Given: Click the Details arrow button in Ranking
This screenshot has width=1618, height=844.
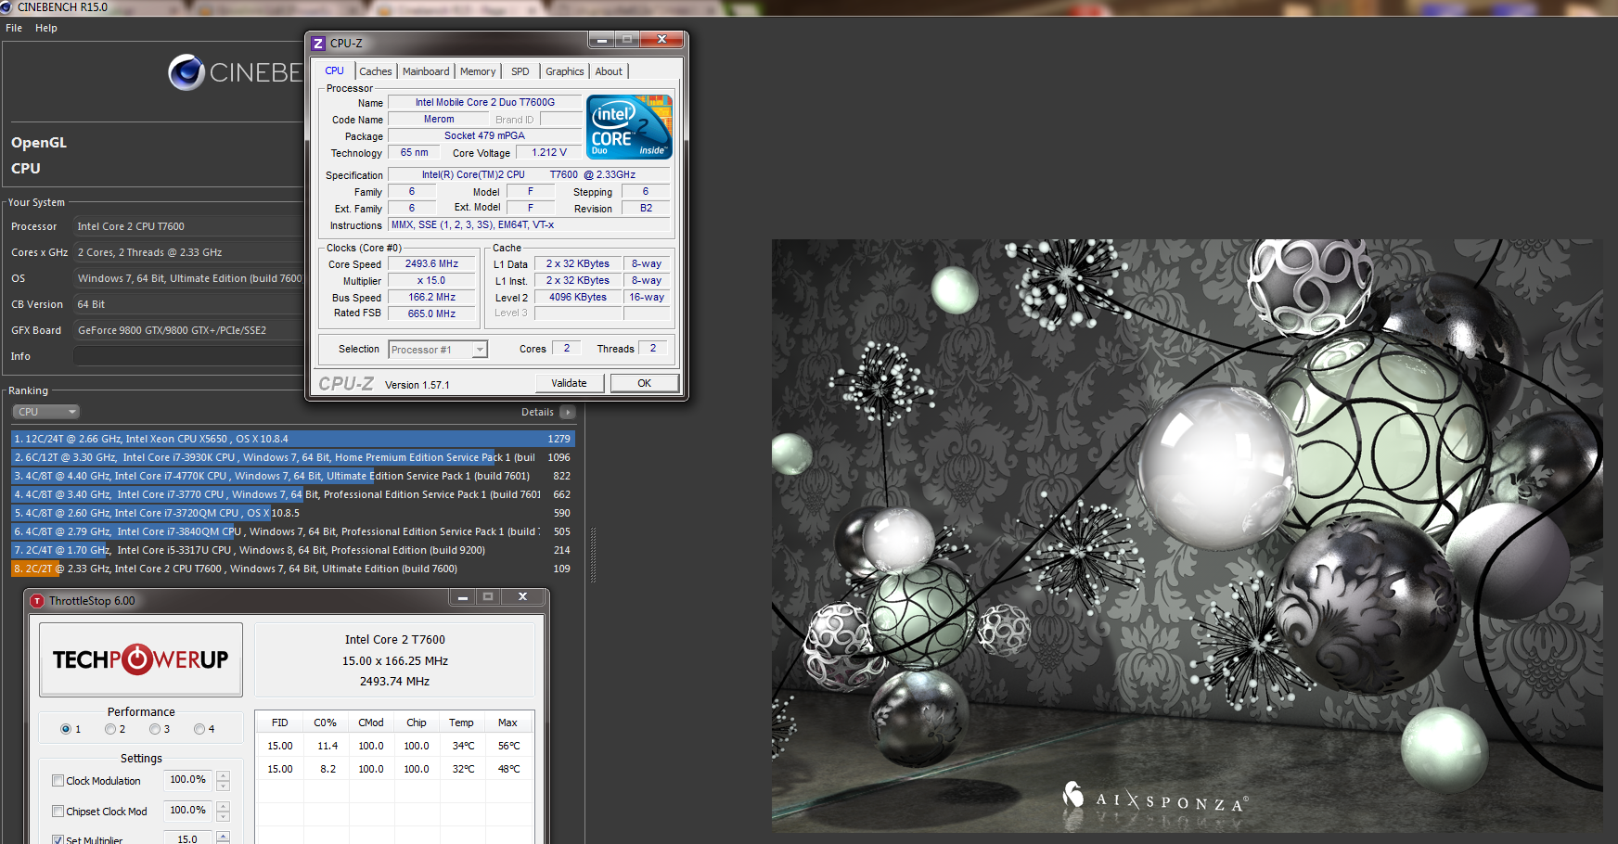Looking at the screenshot, I should [x=568, y=412].
